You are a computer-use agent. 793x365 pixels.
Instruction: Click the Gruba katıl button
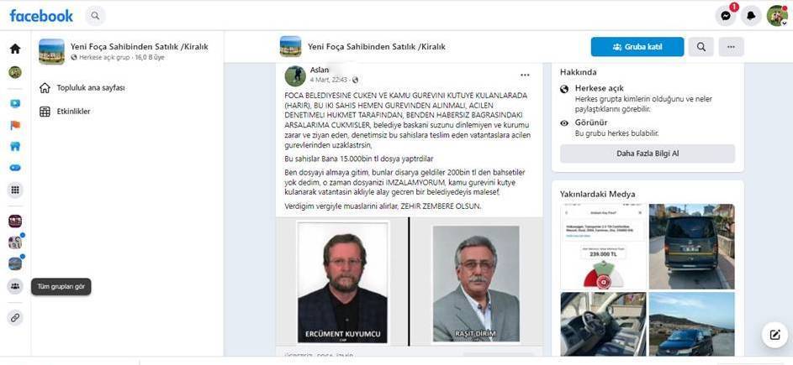coord(637,47)
